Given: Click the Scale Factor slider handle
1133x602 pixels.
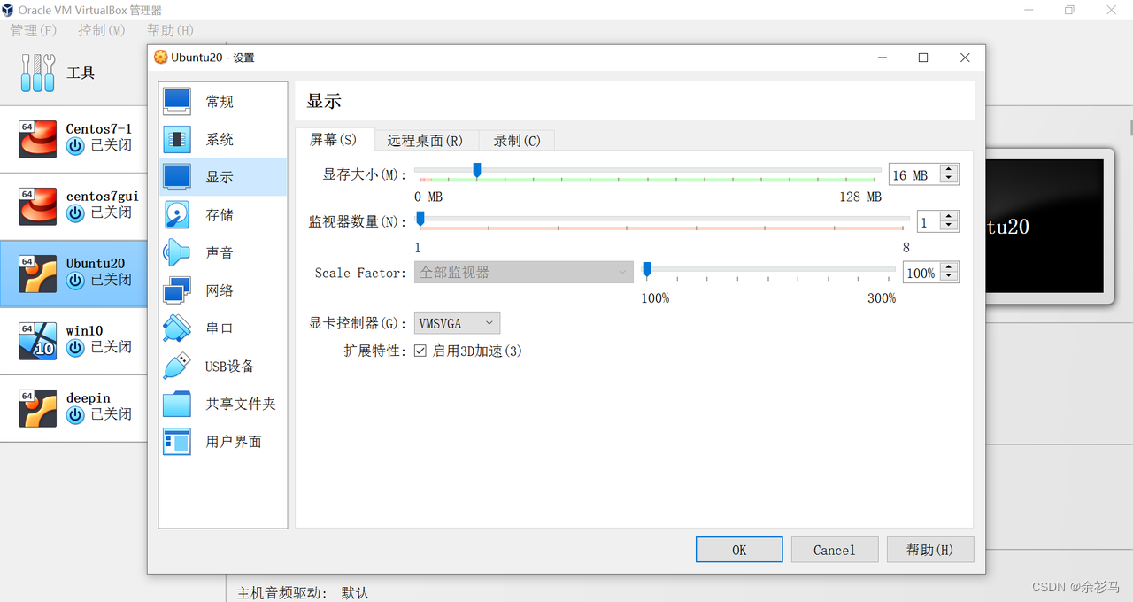Looking at the screenshot, I should 647,269.
